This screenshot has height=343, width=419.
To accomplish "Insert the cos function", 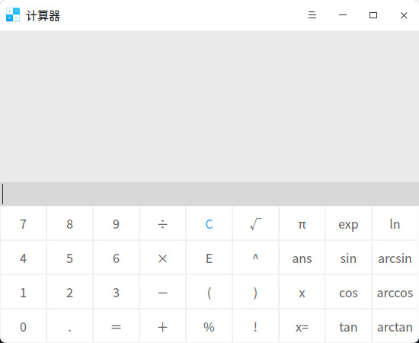I will click(348, 292).
